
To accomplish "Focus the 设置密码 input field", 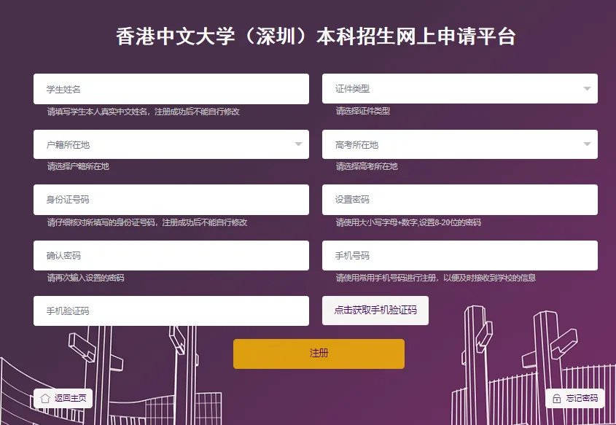I will 460,200.
